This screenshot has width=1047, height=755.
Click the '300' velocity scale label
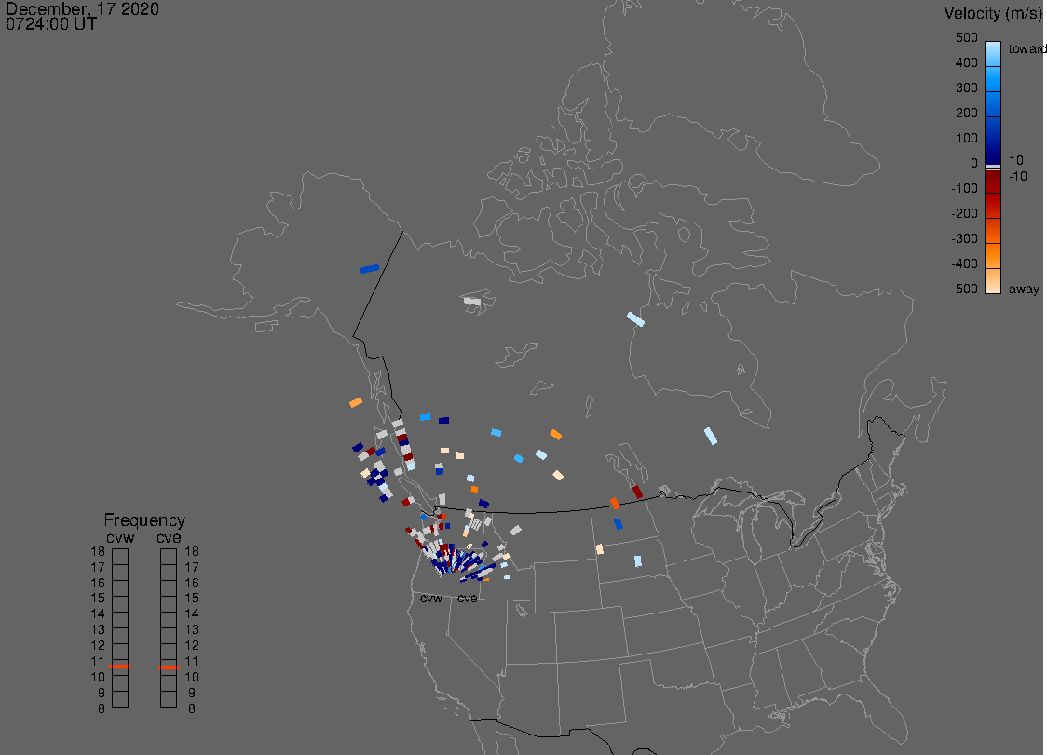coord(966,88)
